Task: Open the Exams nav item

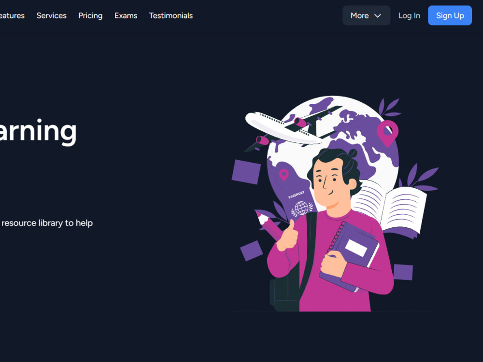Action: click(126, 15)
